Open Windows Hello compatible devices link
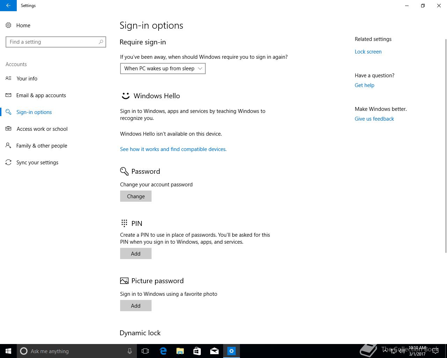This screenshot has width=447, height=358. pyautogui.click(x=173, y=149)
